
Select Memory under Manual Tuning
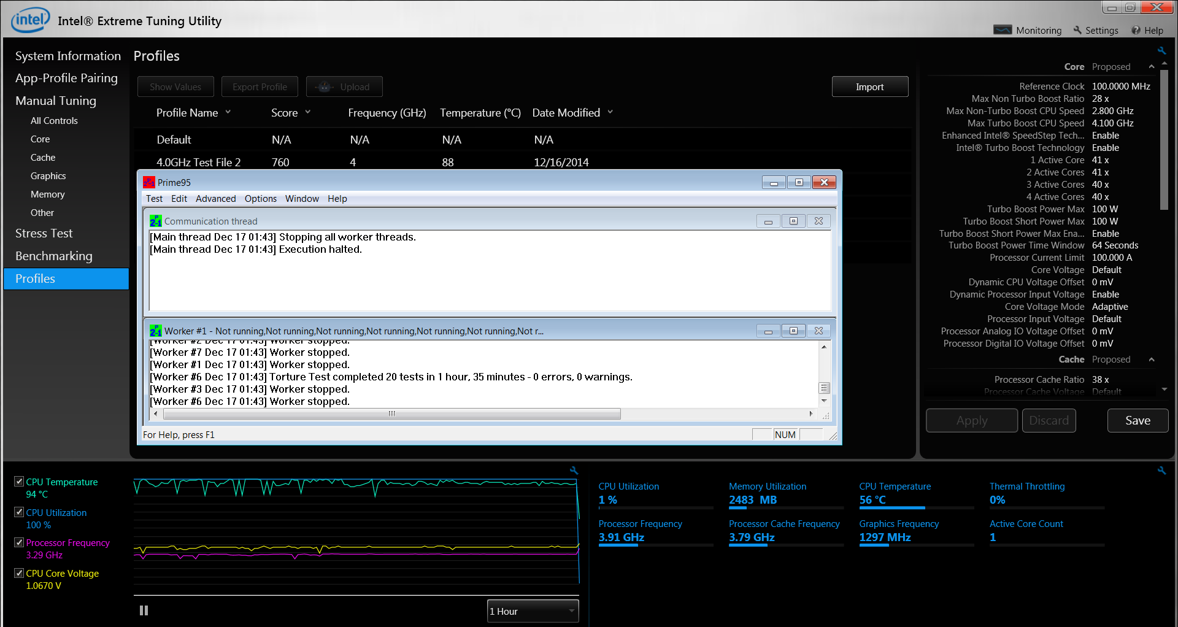[48, 194]
